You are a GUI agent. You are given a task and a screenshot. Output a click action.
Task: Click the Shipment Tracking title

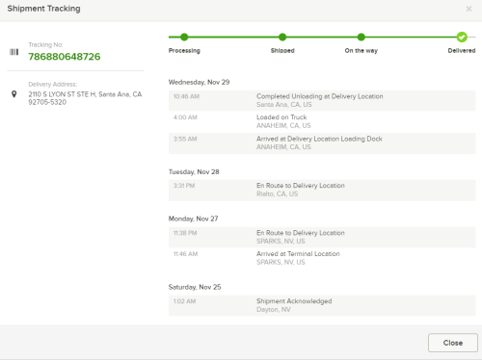(43, 9)
